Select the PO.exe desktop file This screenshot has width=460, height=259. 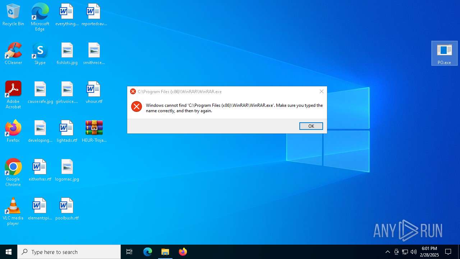click(445, 53)
